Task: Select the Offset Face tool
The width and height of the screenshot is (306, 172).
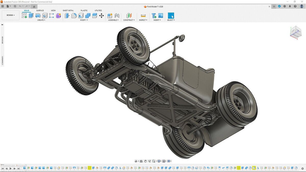Action: tap(95, 16)
